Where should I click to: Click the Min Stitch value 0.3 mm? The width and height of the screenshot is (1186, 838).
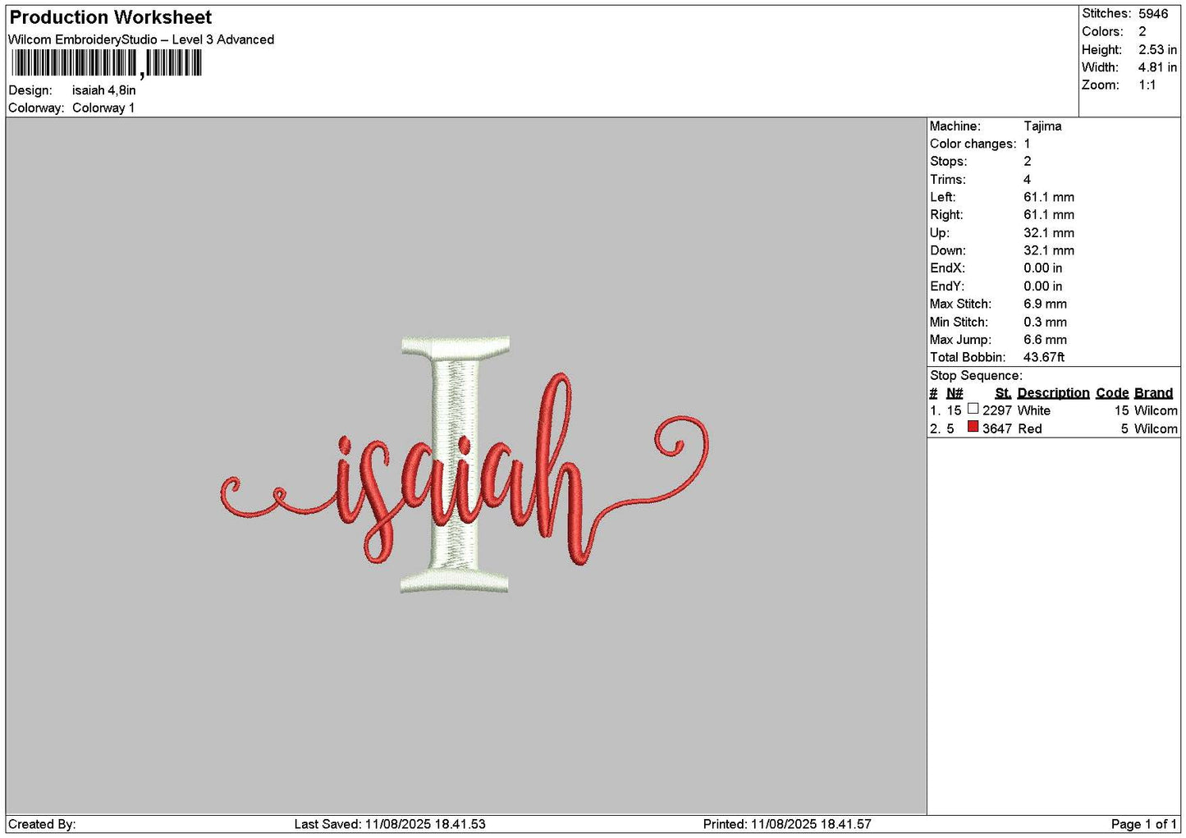[x=1046, y=322]
